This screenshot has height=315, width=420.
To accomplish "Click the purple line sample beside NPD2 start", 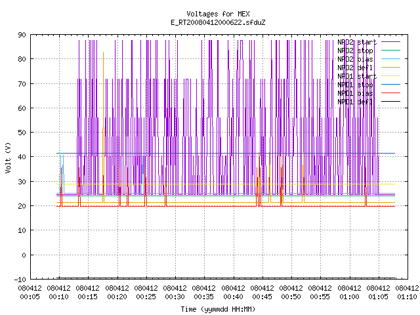I will (x=391, y=42).
